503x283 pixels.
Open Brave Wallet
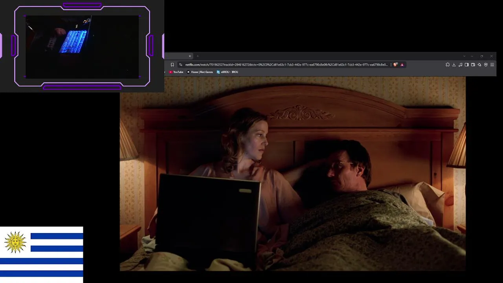[473, 65]
